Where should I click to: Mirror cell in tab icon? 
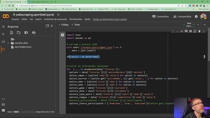(195, 31)
